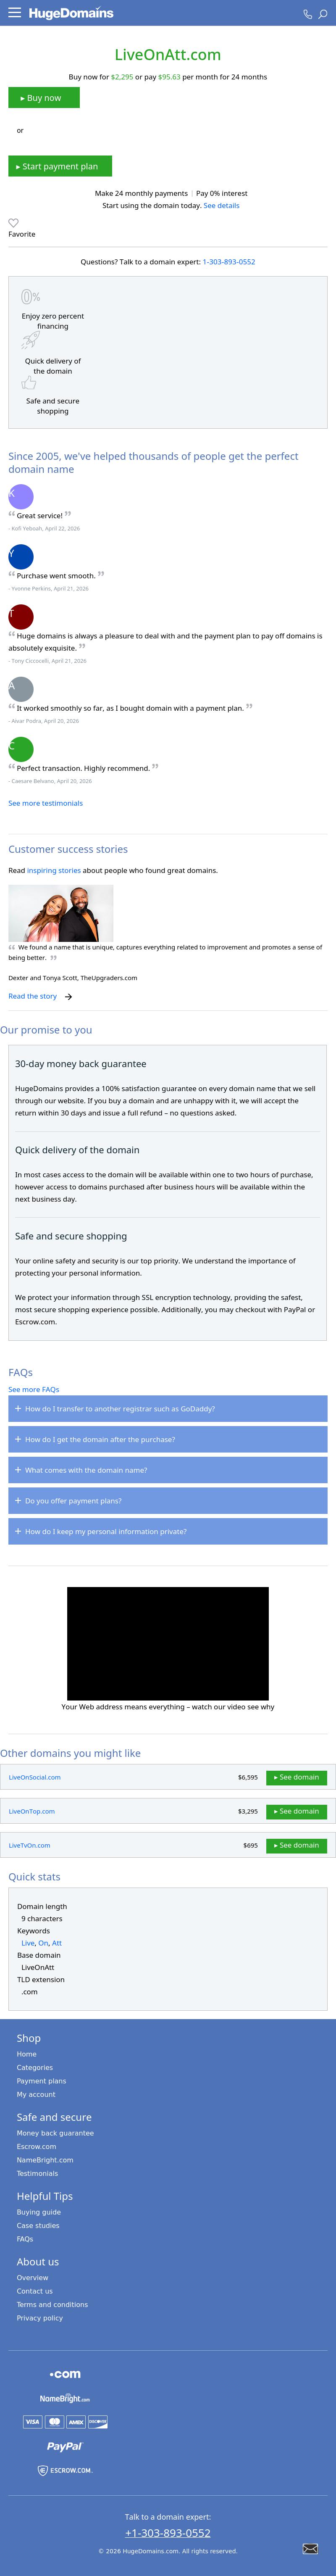Expand FAQ on getting domain after purchase
This screenshot has height=2576, width=336.
point(168,1439)
